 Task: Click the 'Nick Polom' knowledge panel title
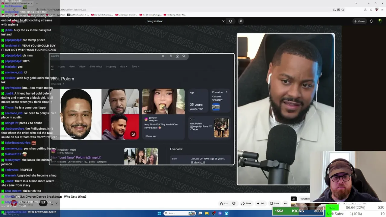click(x=62, y=79)
